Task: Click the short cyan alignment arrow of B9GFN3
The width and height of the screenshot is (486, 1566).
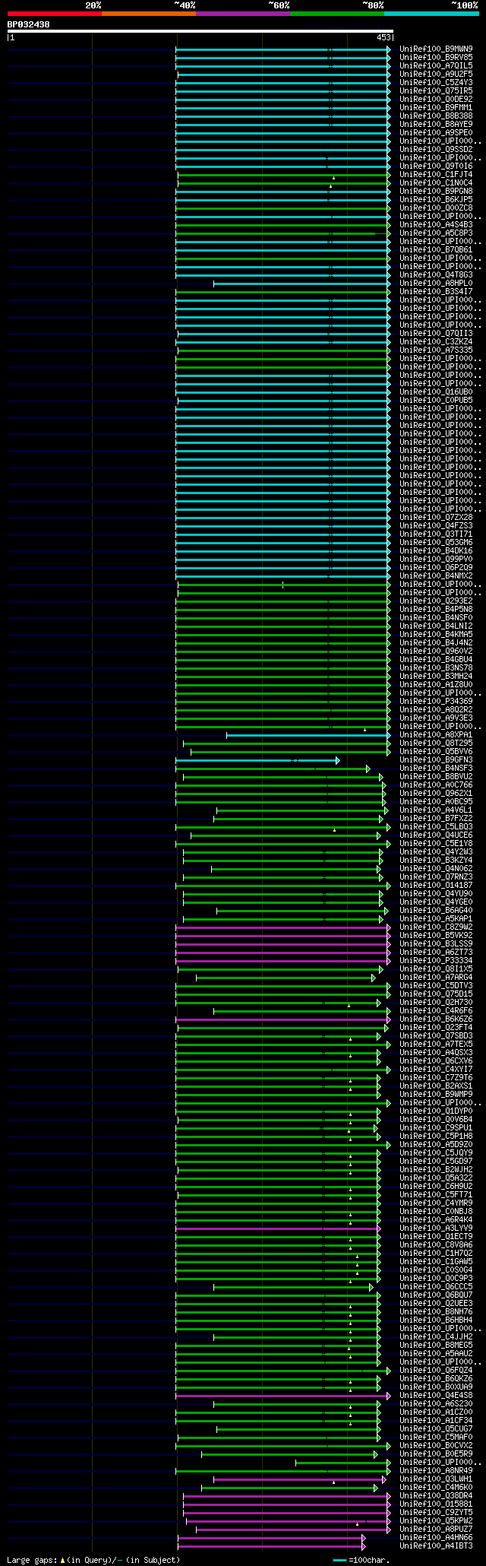Action: pos(257,760)
